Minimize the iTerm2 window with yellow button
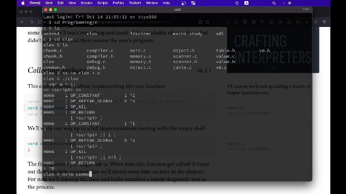346x194 pixels. [x=50, y=10]
